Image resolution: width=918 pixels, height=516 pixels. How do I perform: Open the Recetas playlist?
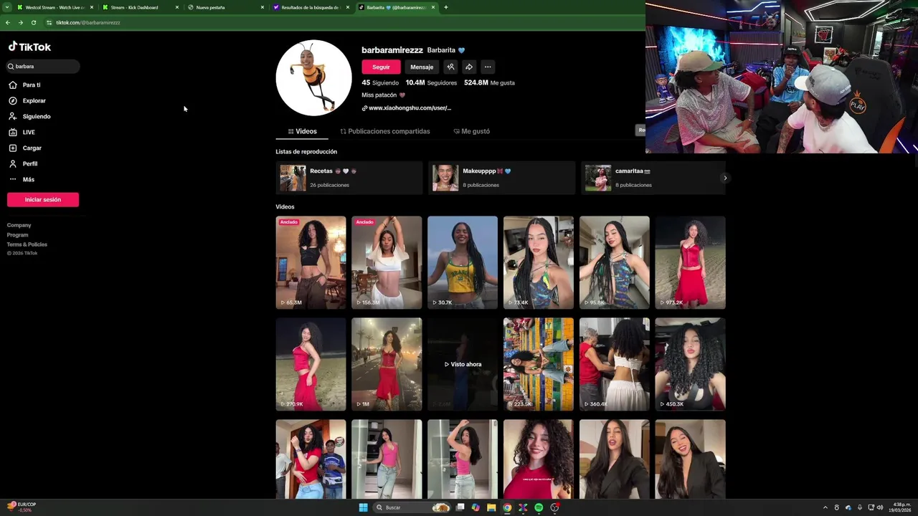tap(349, 178)
